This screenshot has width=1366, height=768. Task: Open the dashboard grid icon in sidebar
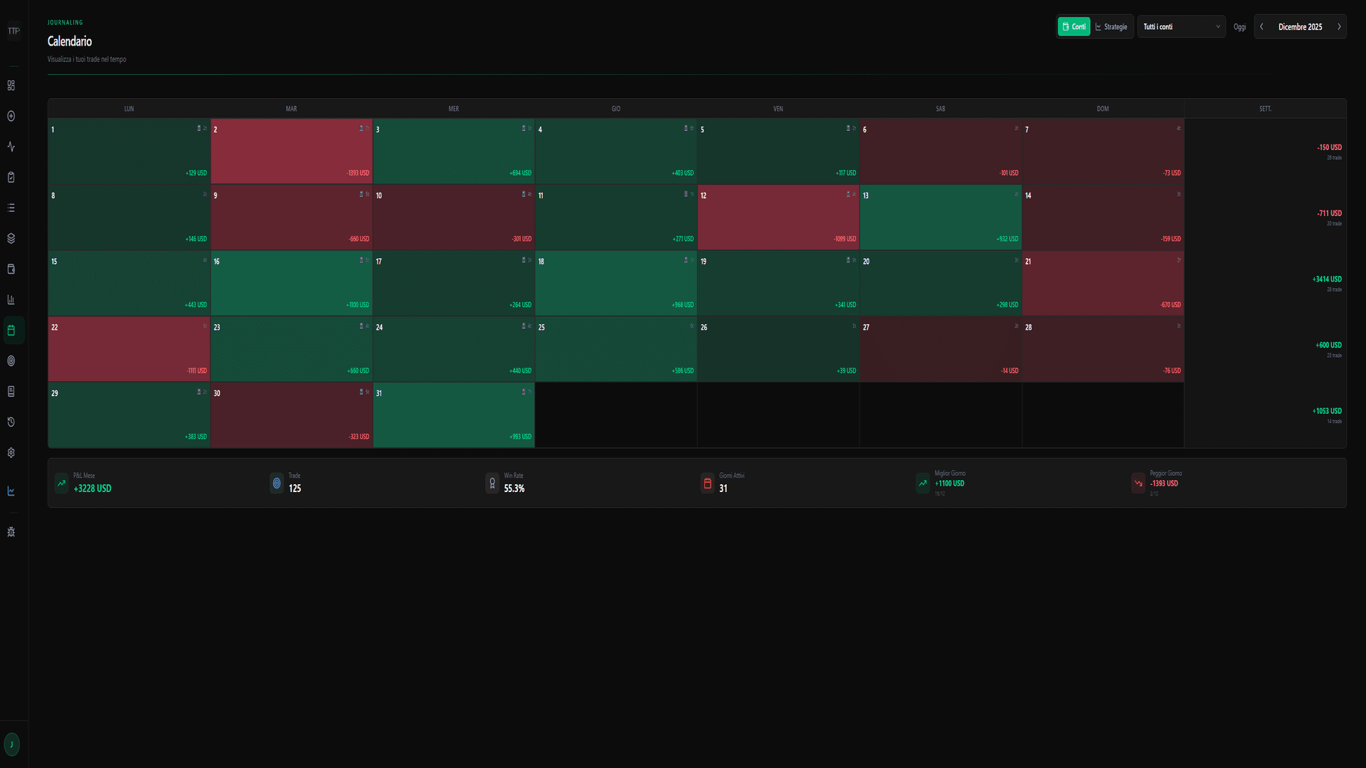(11, 85)
